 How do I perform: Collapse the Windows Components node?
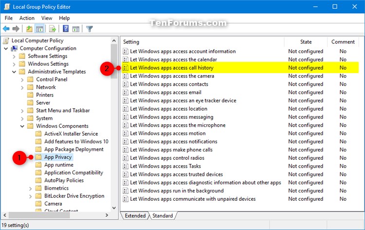coord(22,126)
